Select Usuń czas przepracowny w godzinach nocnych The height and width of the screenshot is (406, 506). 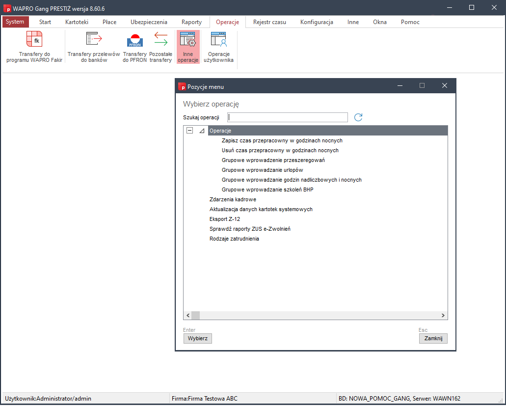(x=280, y=150)
